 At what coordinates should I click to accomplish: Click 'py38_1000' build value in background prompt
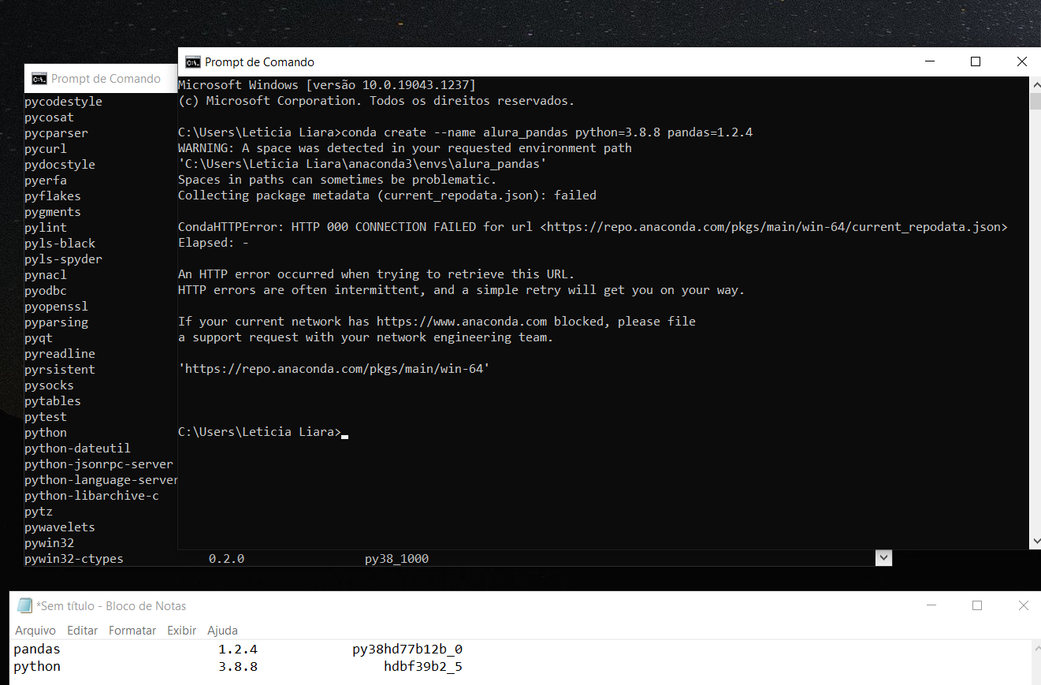pyautogui.click(x=397, y=559)
